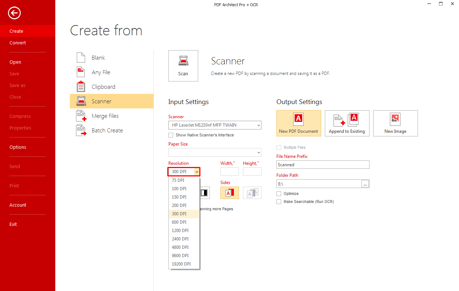This screenshot has width=459, height=291.
Task: Choose the Append to Existing output option
Action: (x=347, y=123)
